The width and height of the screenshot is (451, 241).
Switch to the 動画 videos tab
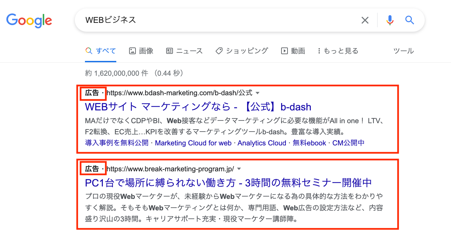293,51
